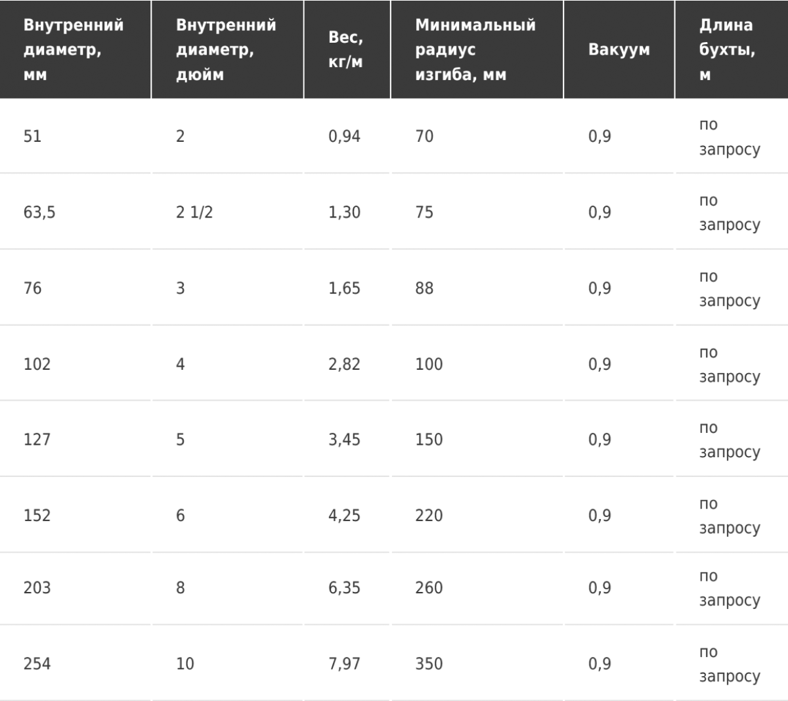
Task: Click the 'Внутренний диаметр, дюйм' column header
Action: [227, 49]
